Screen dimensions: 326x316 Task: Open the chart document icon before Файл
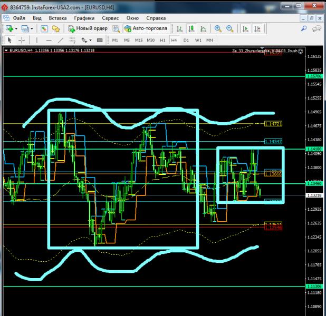6,18
